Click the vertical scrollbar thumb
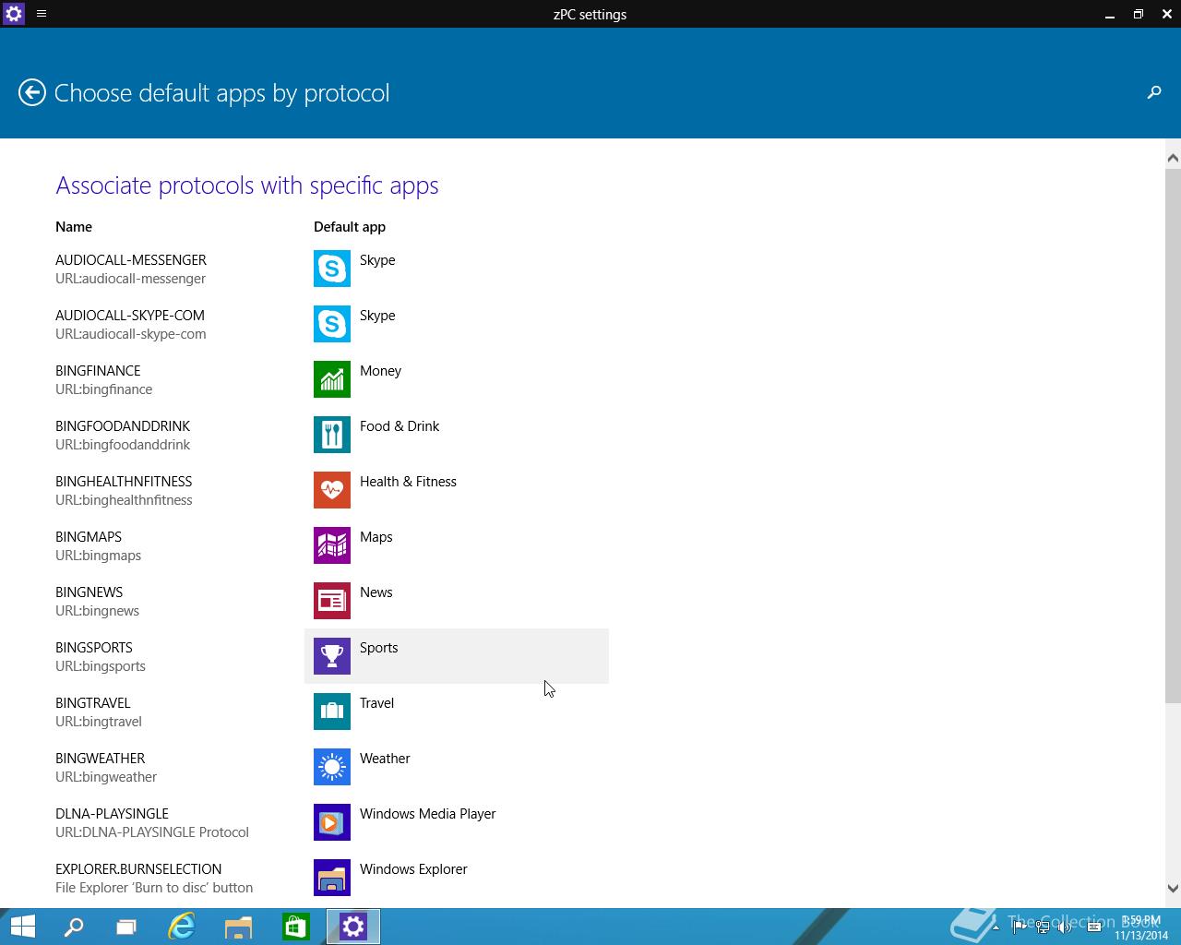1181x945 pixels. click(1173, 436)
